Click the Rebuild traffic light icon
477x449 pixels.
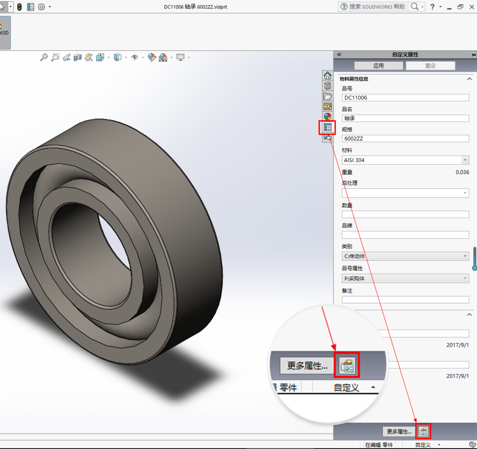coord(19,7)
